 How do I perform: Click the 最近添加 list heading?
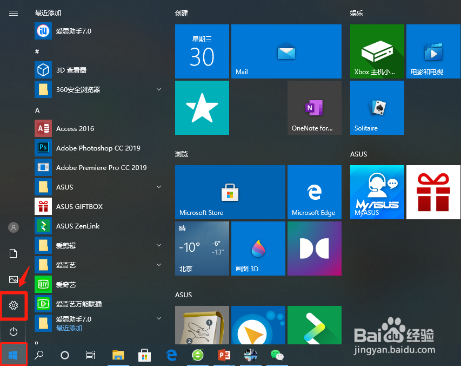[48, 13]
